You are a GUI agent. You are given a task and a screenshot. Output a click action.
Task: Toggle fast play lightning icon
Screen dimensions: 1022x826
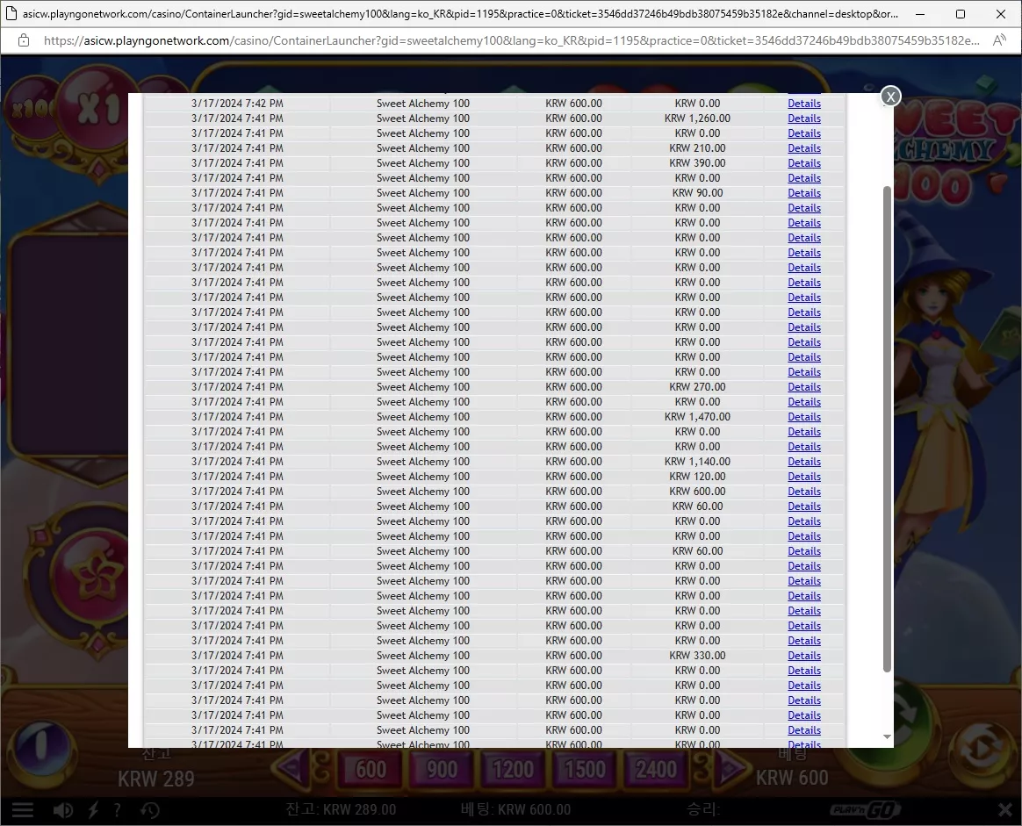tap(94, 809)
